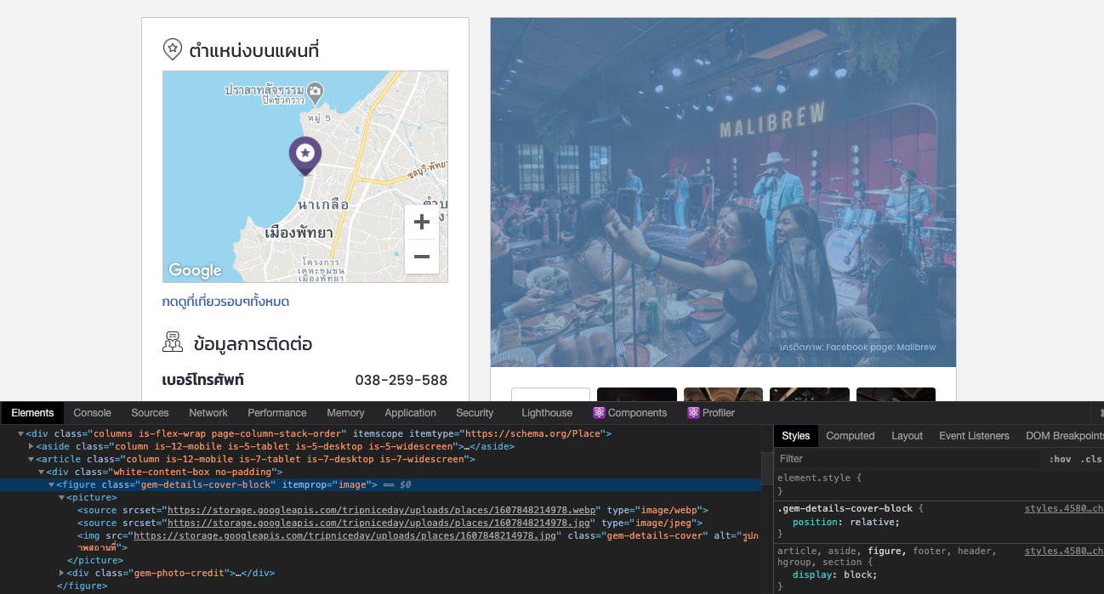Image resolution: width=1104 pixels, height=594 pixels.
Task: Click the element.style rule
Action: (819, 478)
